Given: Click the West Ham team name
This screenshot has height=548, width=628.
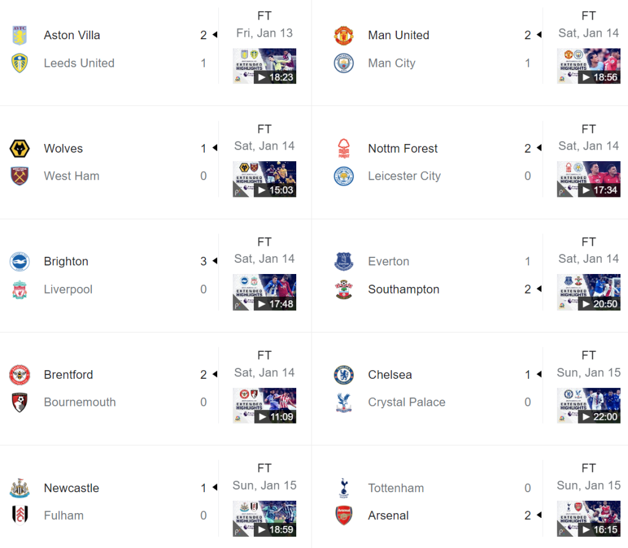Looking at the screenshot, I should click(x=71, y=176).
